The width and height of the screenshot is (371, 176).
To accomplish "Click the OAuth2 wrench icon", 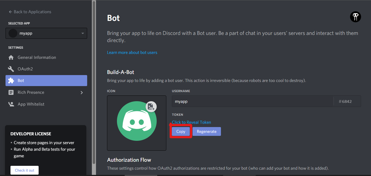I will point(11,69).
